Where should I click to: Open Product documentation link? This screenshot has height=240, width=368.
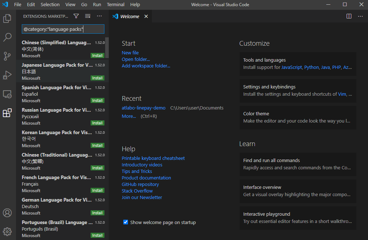point(146,178)
